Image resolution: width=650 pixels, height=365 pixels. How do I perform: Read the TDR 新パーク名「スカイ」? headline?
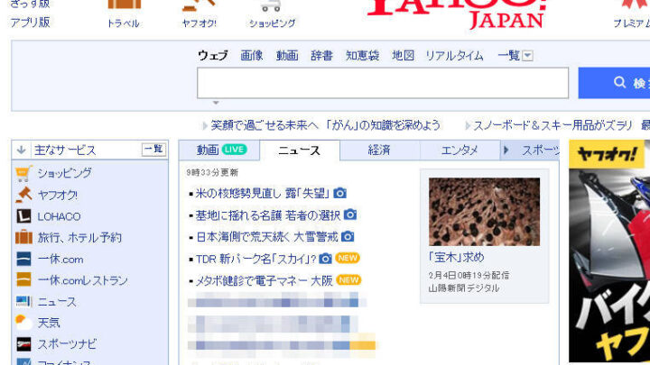[x=255, y=259]
